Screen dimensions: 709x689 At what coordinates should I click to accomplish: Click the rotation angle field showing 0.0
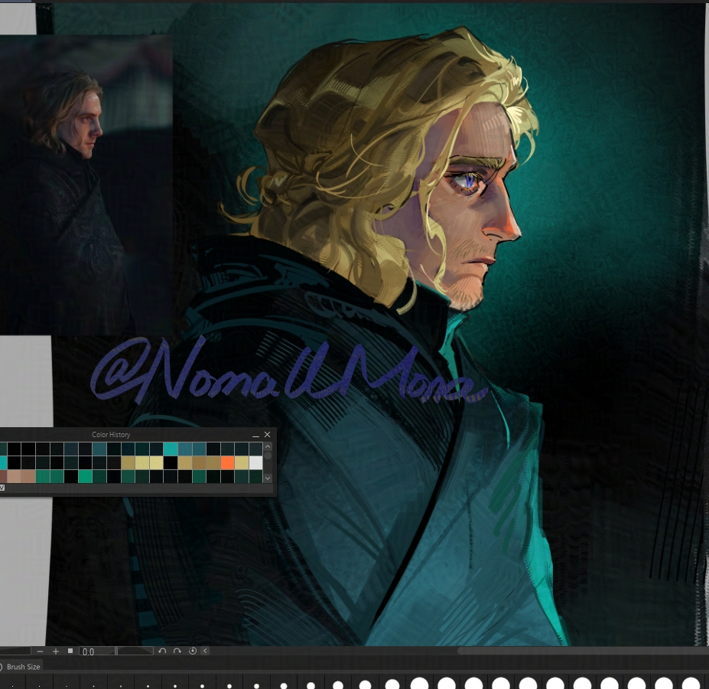pyautogui.click(x=97, y=651)
